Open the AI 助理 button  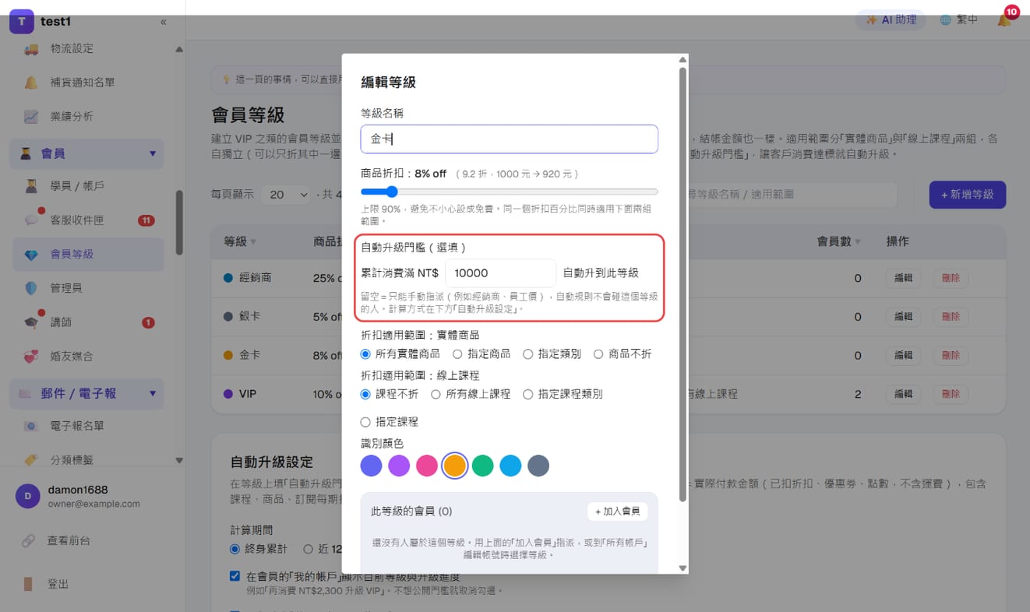[891, 20]
